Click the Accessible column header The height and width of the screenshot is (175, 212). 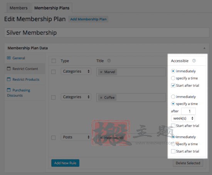coord(180,61)
